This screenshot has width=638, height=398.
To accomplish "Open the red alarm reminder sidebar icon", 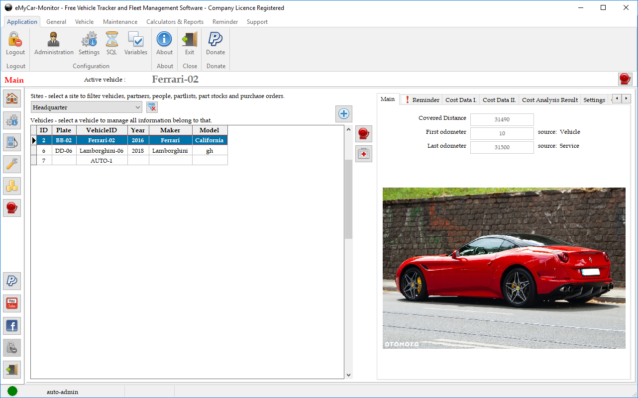I will pos(12,208).
